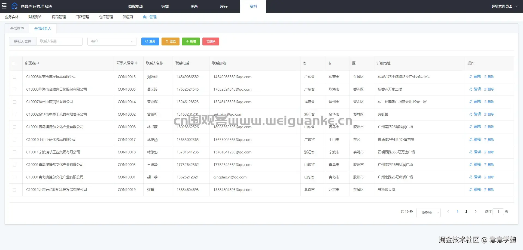This screenshot has height=250, width=523.
Task: Select the 全部联系人 tab
Action: pyautogui.click(x=42, y=29)
